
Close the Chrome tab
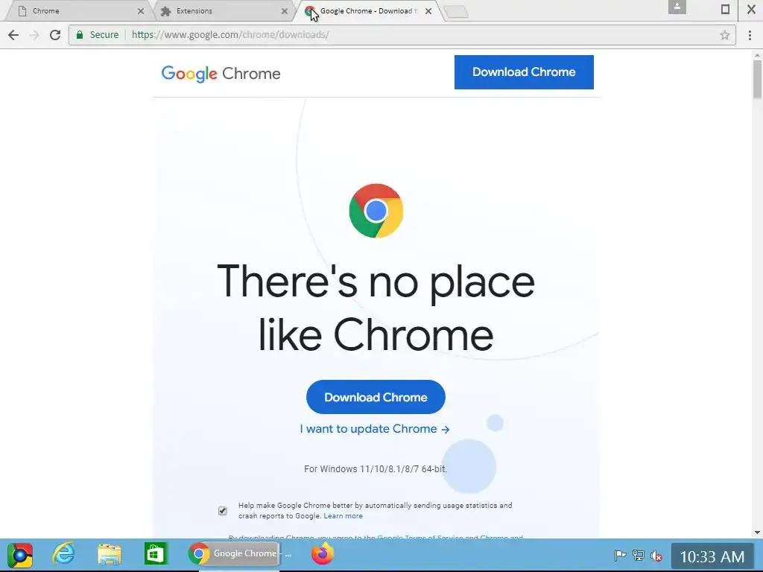point(141,10)
